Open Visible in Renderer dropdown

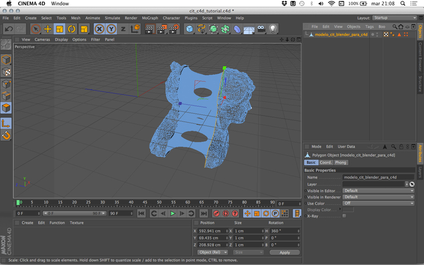click(378, 197)
